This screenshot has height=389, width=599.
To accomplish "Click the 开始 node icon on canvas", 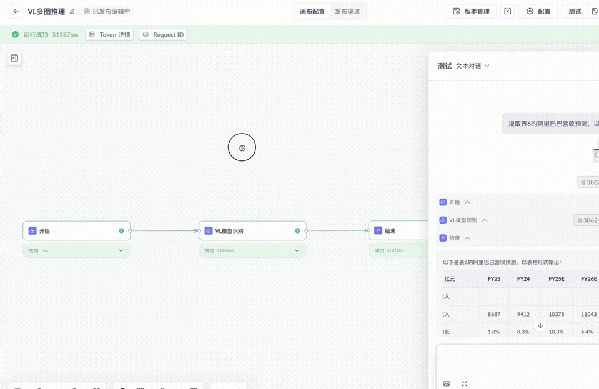I will 32,230.
